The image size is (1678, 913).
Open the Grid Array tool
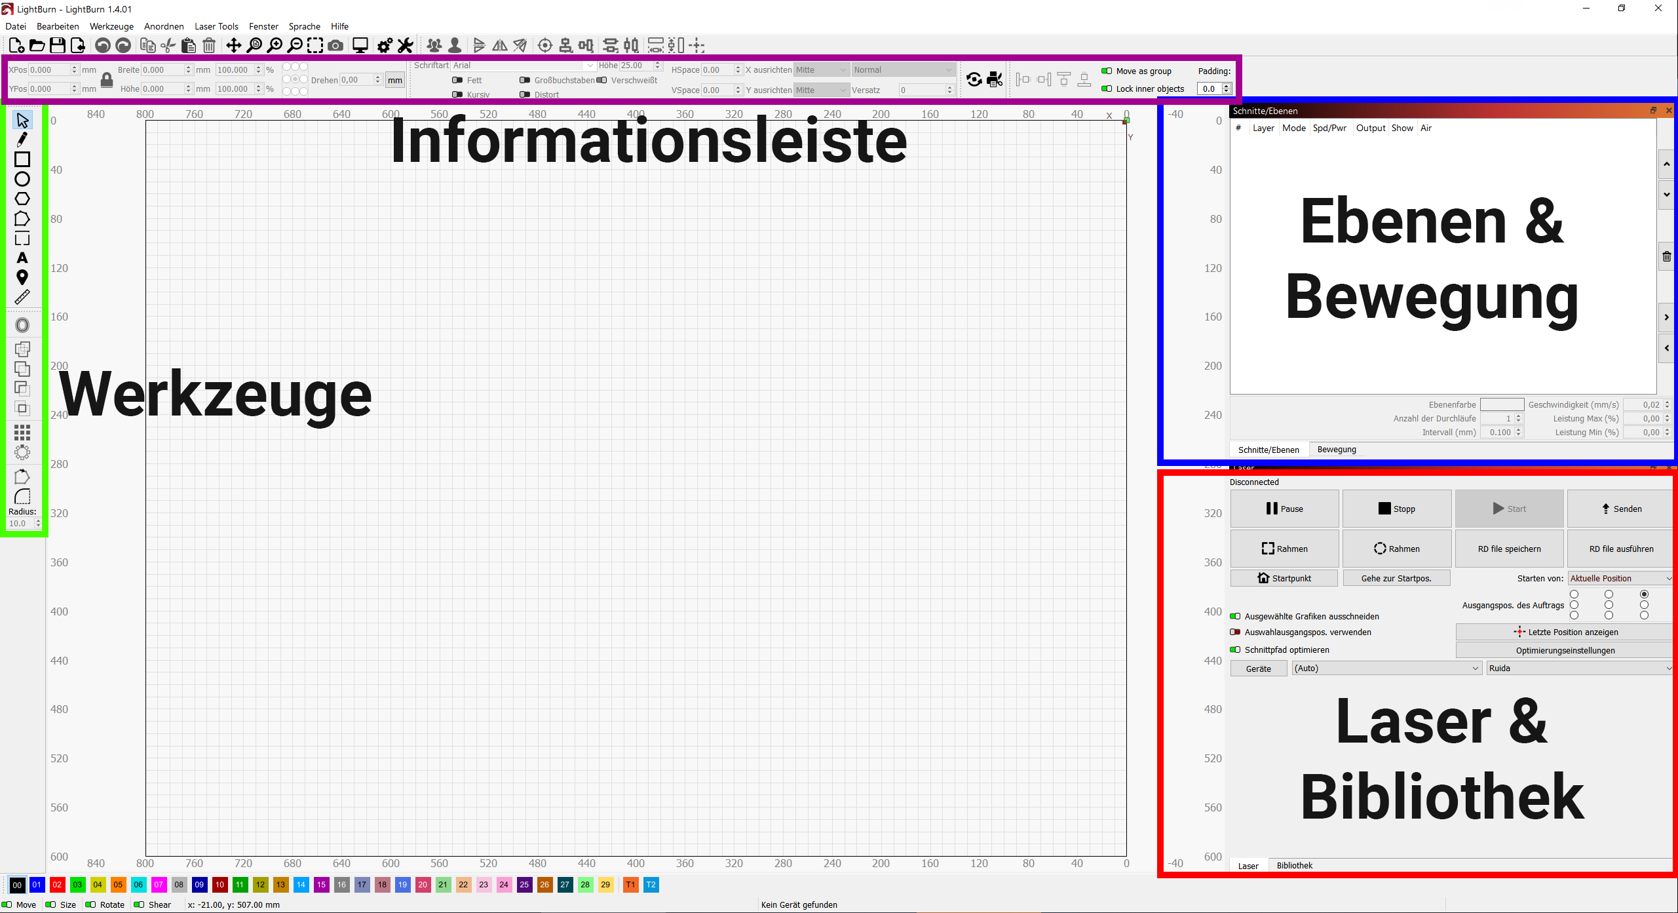(22, 432)
